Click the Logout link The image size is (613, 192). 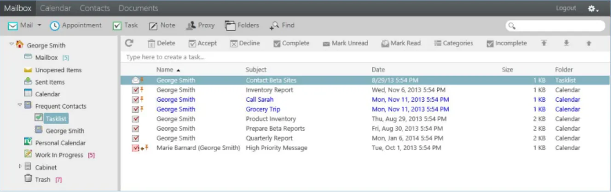[x=566, y=8]
